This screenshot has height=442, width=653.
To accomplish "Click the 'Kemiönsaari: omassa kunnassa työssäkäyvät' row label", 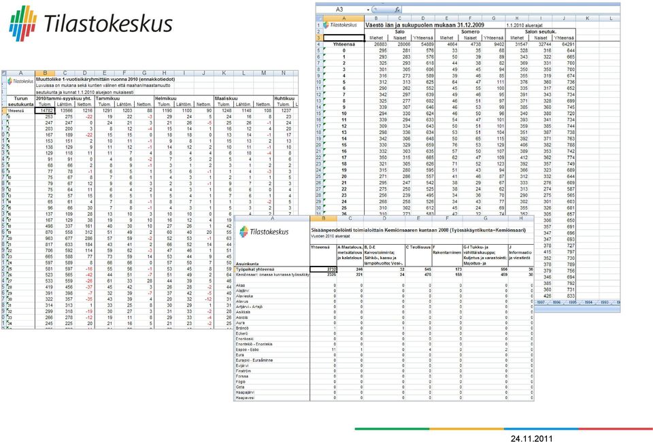I will 272,275.
